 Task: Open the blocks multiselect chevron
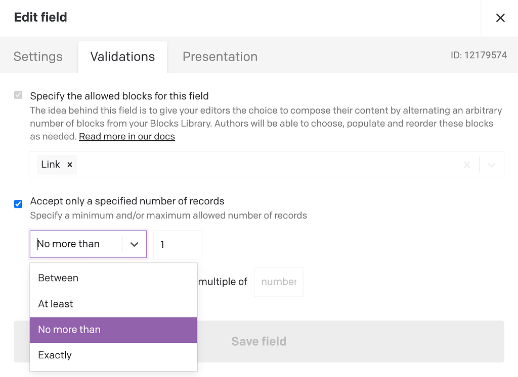pos(491,164)
